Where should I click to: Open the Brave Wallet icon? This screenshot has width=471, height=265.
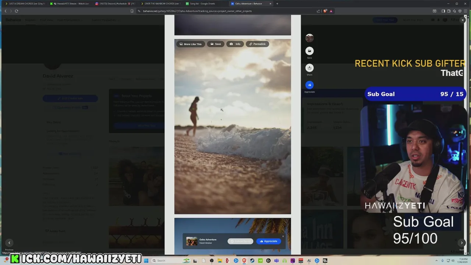coord(449,11)
